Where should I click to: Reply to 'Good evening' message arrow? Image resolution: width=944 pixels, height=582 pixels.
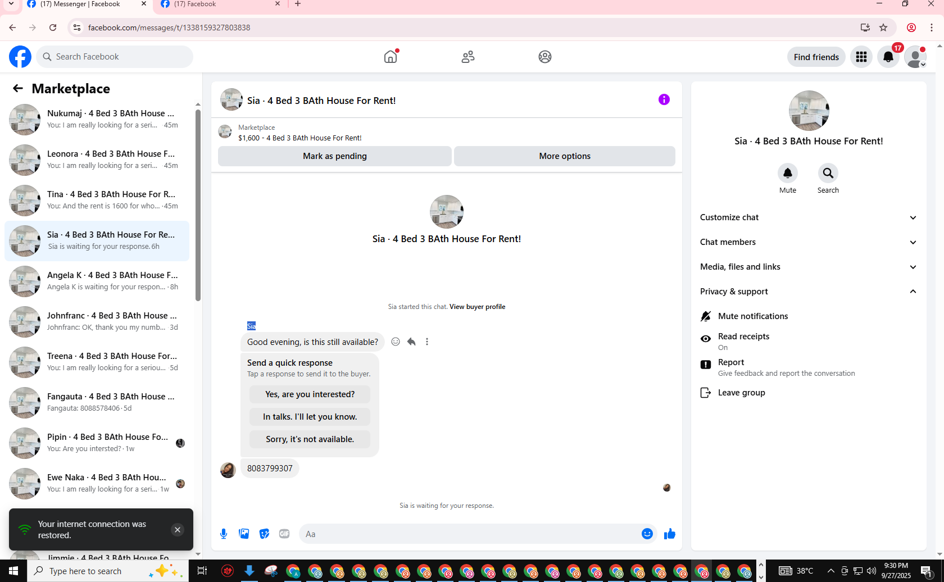411,342
